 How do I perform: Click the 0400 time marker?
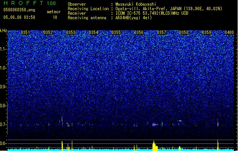(229, 32)
